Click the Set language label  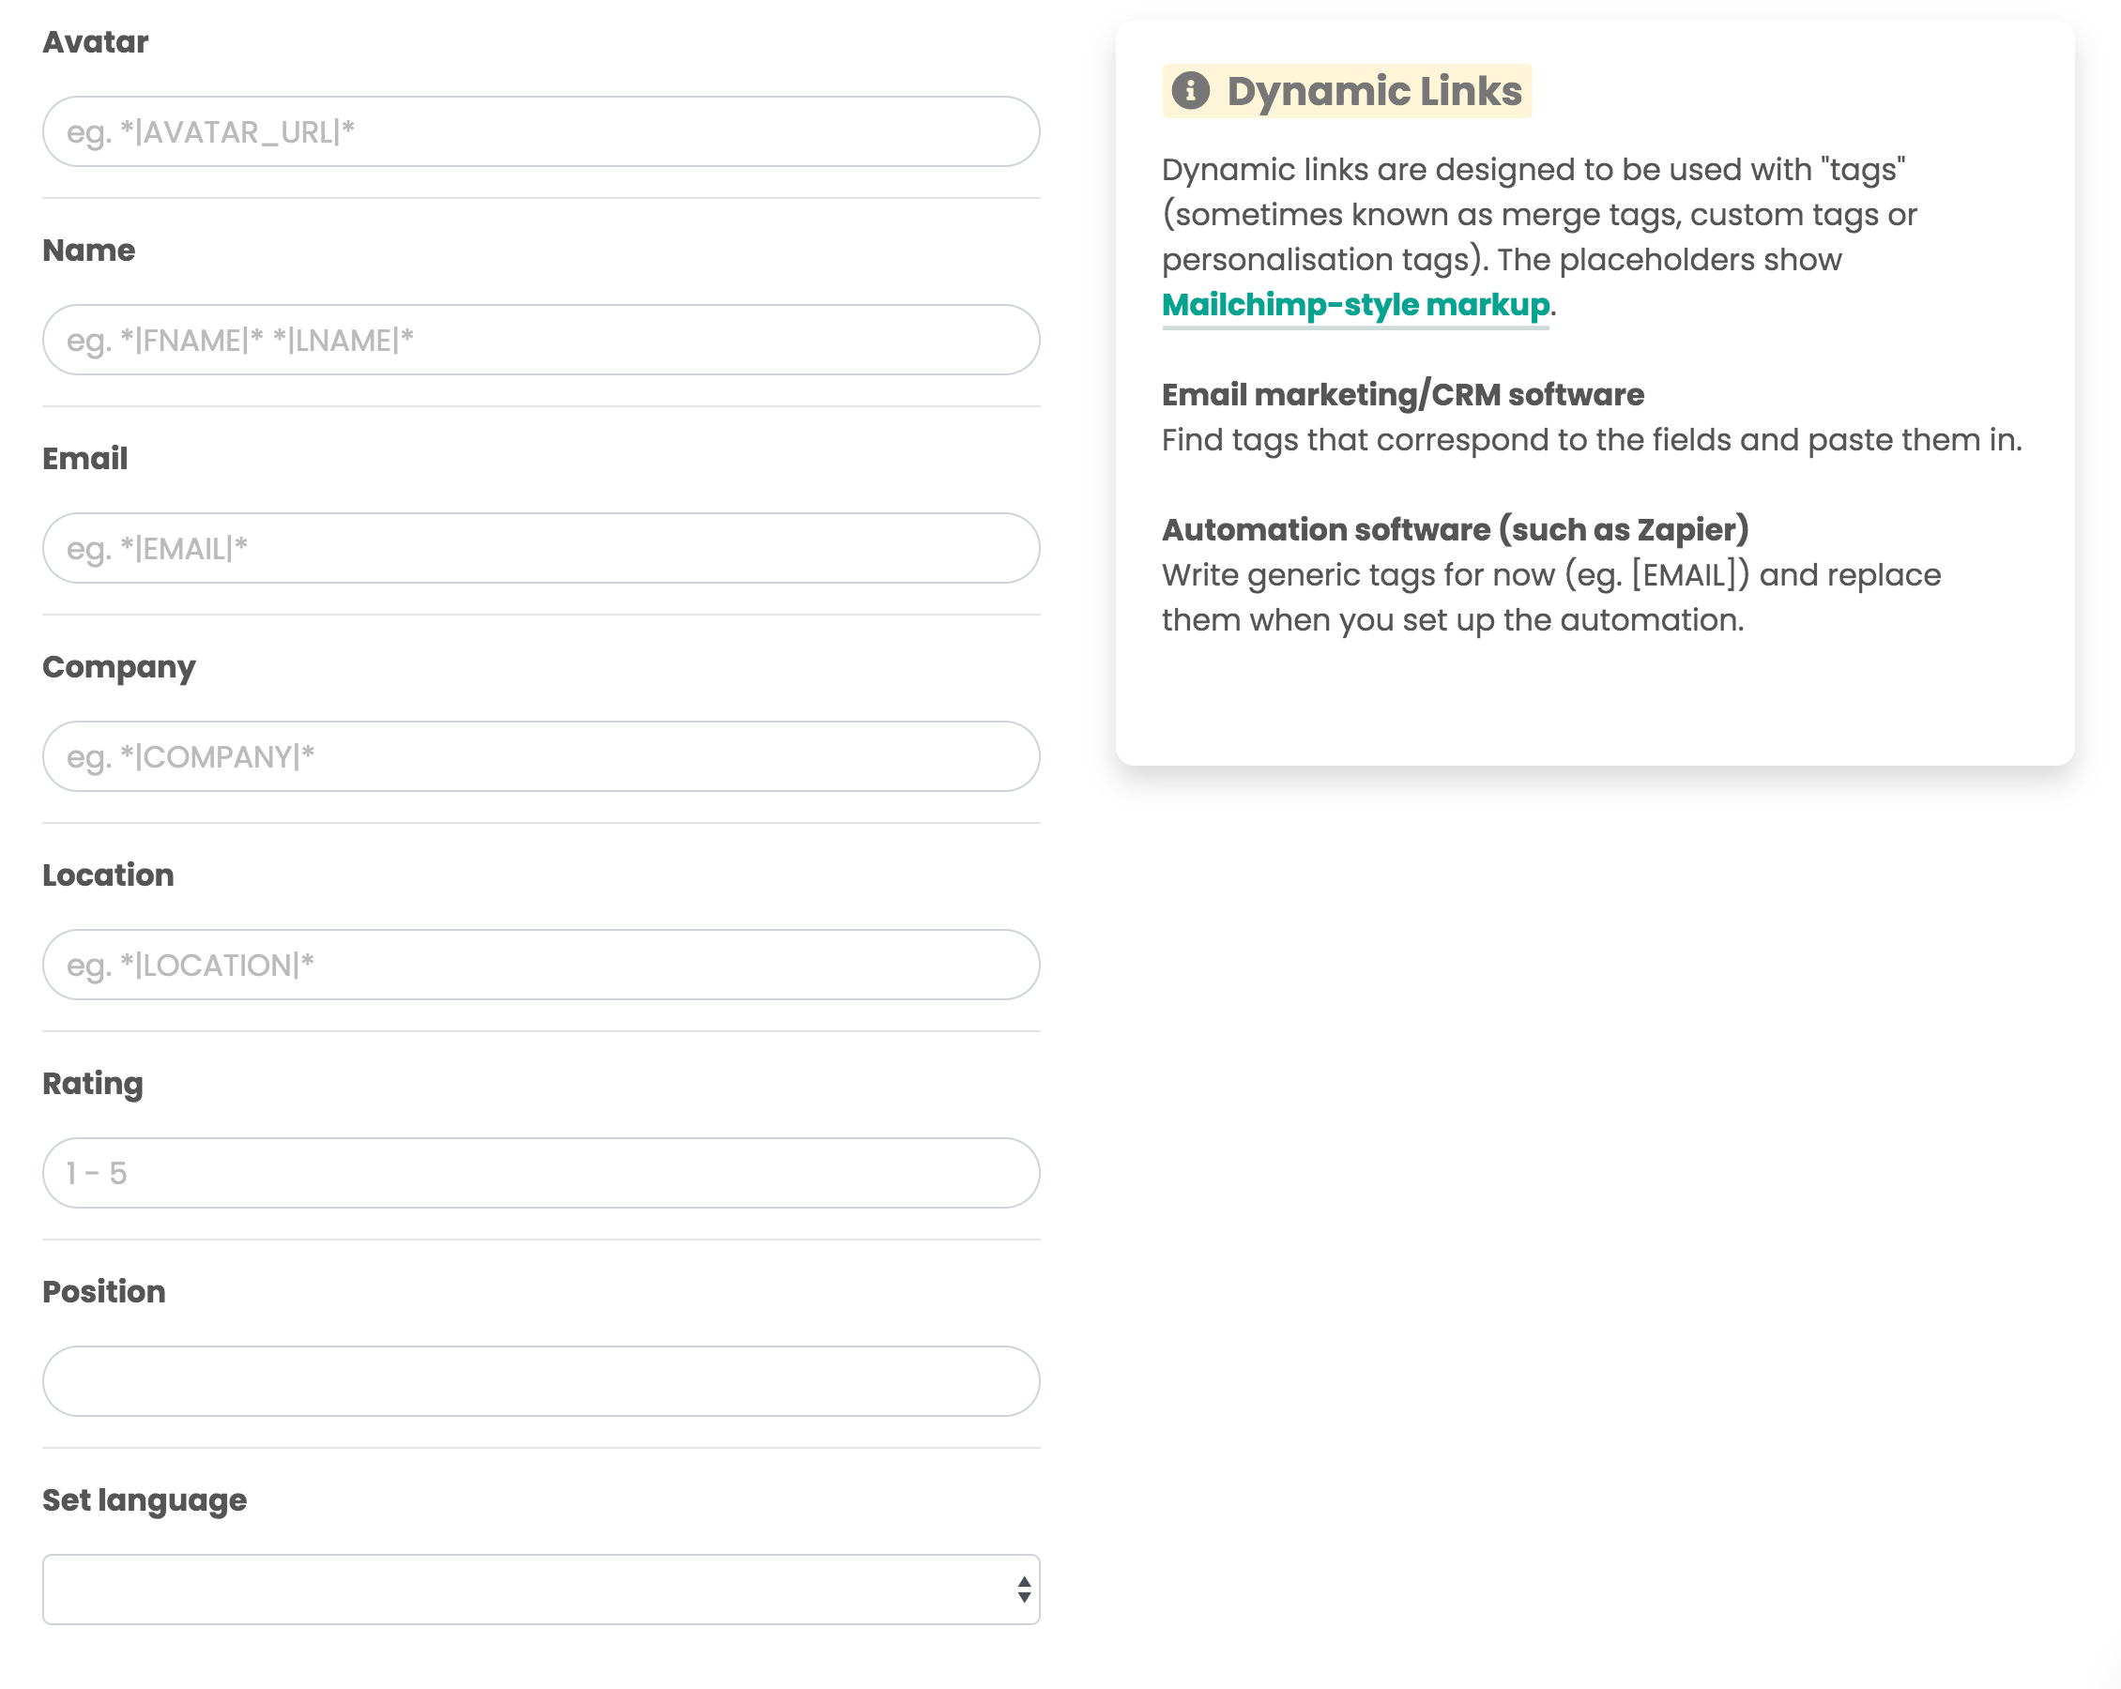[145, 1499]
